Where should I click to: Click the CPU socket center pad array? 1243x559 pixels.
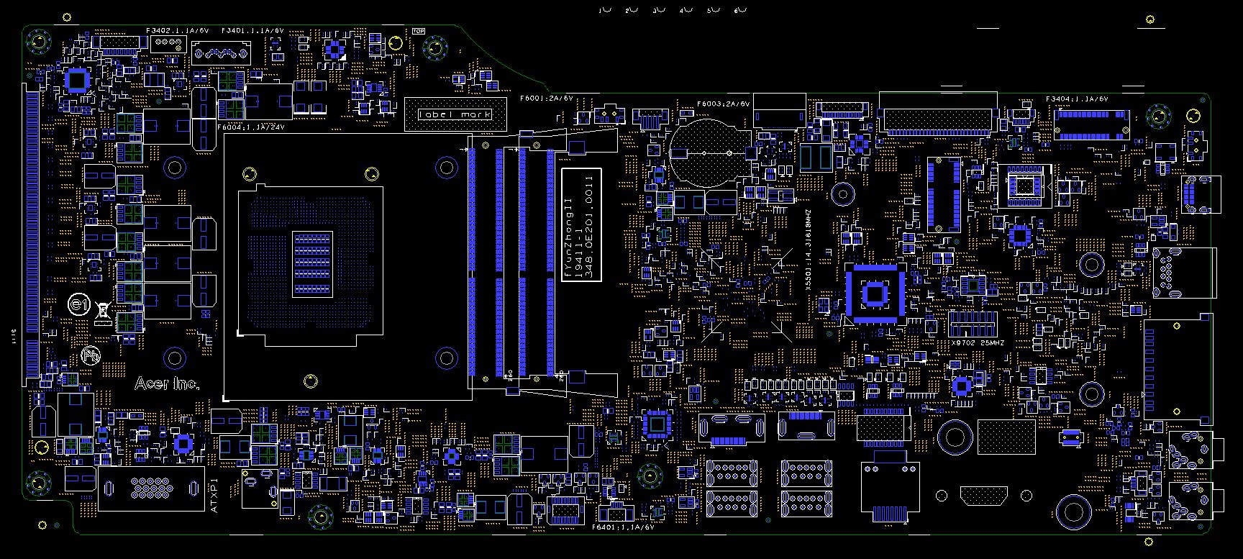click(x=312, y=264)
